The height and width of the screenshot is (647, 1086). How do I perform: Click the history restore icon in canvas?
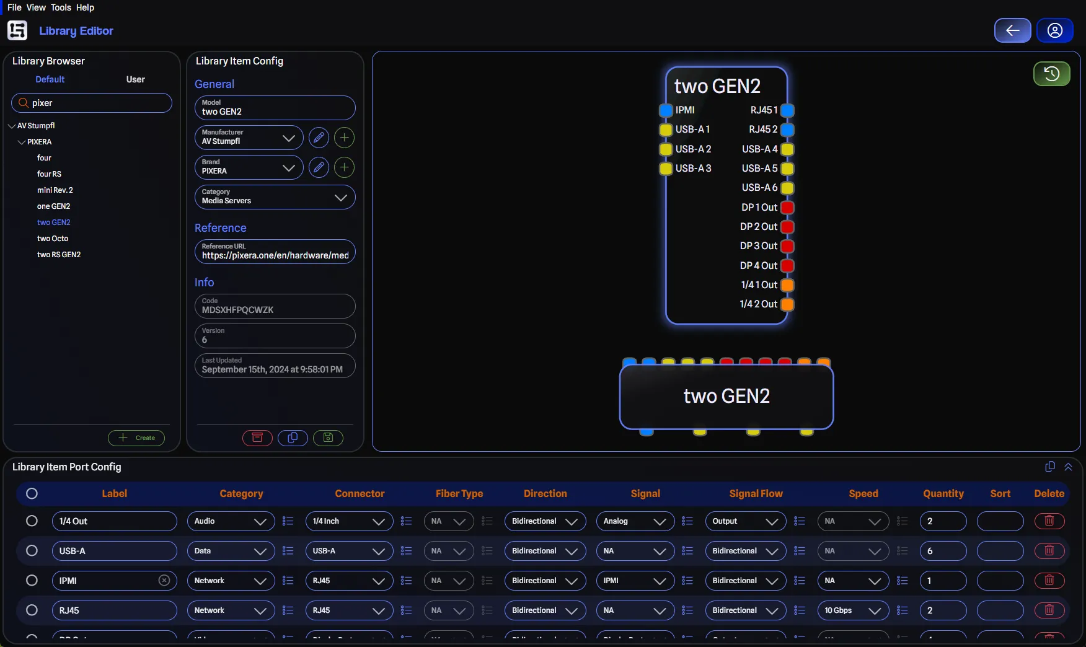coord(1051,74)
